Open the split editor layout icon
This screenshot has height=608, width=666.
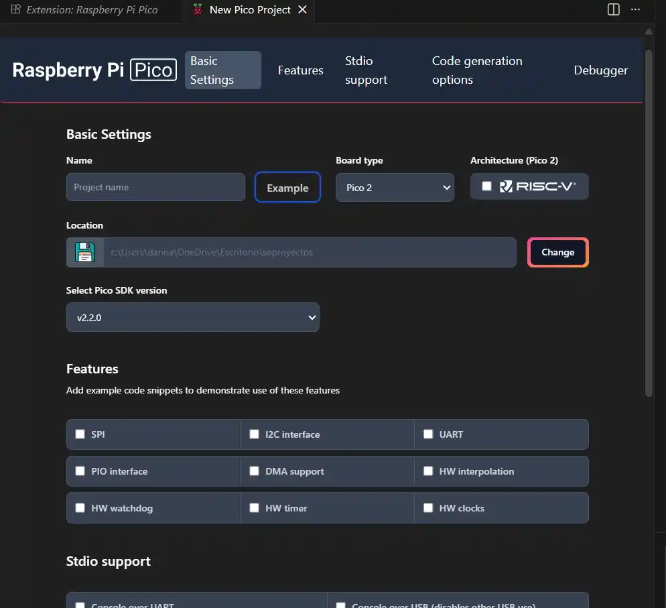click(x=613, y=9)
